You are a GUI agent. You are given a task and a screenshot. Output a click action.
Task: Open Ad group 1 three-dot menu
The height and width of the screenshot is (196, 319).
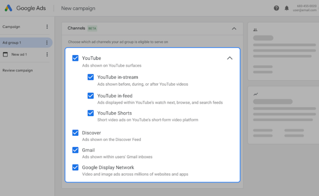point(46,43)
